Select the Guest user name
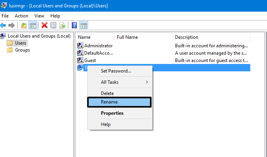 90,60
